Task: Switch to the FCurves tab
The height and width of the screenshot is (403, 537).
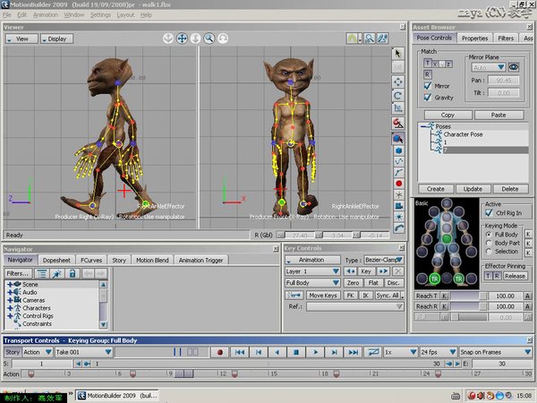Action: pos(91,260)
